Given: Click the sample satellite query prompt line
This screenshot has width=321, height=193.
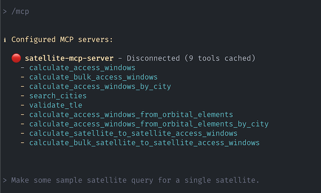Looking at the screenshot, I should (x=135, y=180).
